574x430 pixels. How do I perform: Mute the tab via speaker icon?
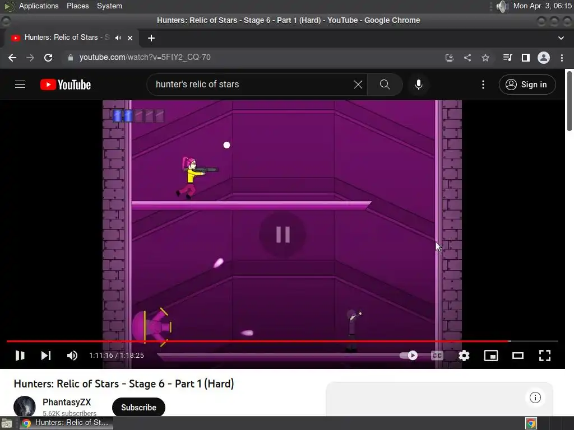point(118,38)
